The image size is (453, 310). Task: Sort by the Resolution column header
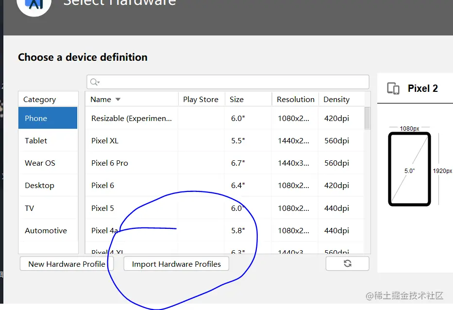tap(295, 100)
